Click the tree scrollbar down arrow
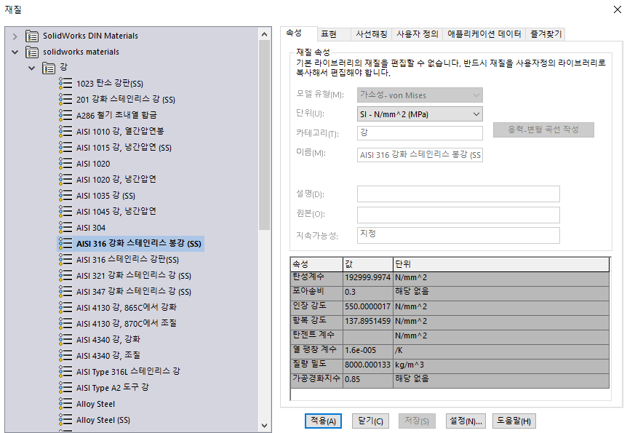 (264, 426)
